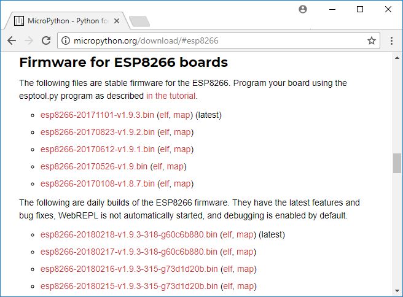Download daily build esp8266-20180218 bin
Screen dimensions: 403x297
click(129, 234)
